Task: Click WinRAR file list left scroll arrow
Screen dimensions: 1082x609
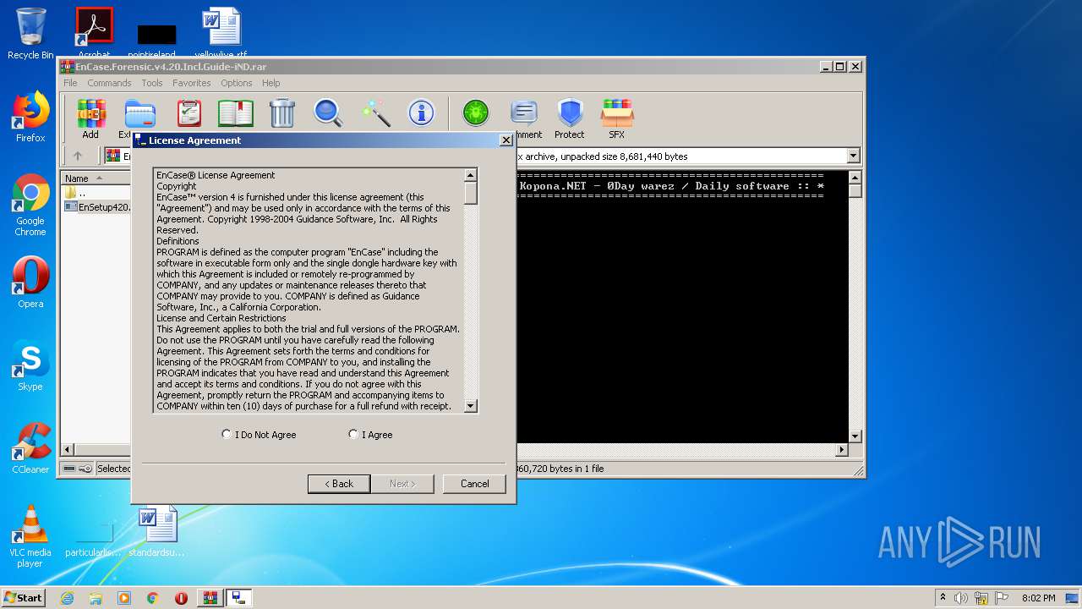Action: coord(68,450)
